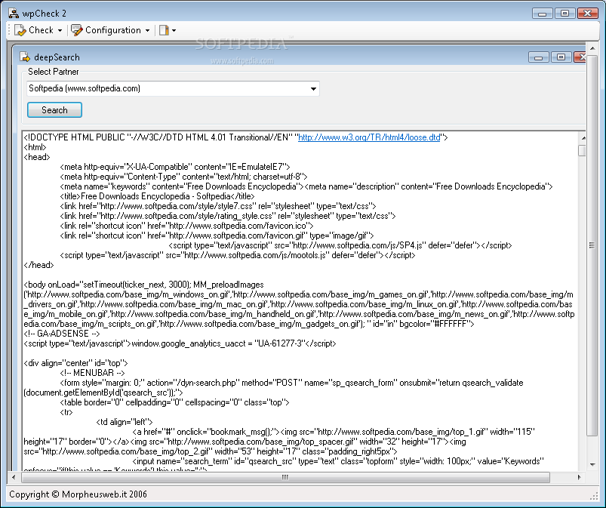This screenshot has height=508, width=606.
Task: Click the Select Partner group label
Action: [x=54, y=72]
